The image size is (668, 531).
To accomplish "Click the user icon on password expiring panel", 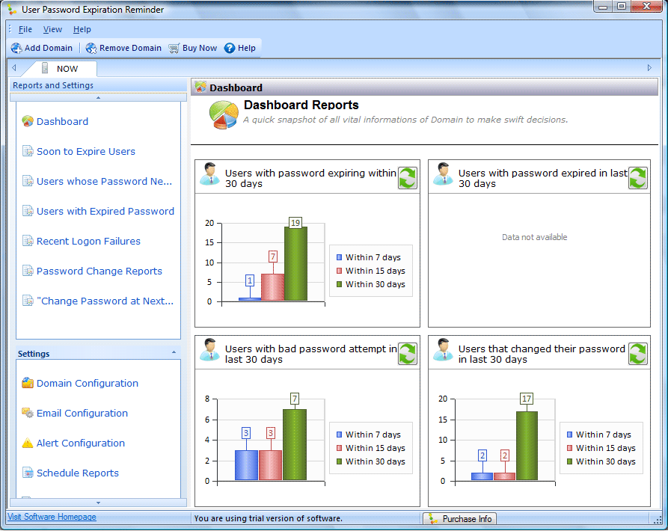I will [209, 174].
